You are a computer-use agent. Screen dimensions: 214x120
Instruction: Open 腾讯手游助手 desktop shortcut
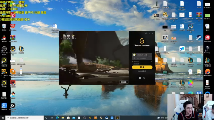point(207,73)
